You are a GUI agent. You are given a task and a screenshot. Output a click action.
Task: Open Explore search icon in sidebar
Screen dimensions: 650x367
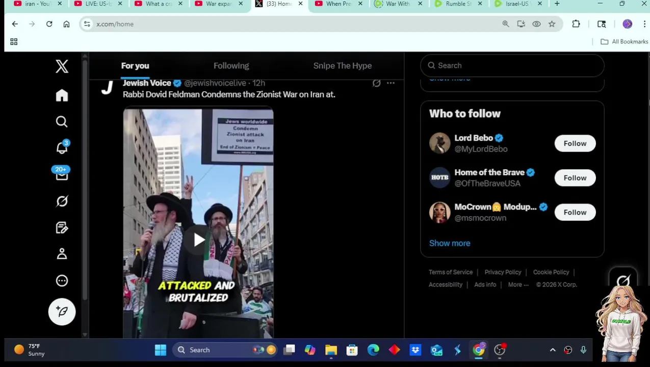point(62,121)
